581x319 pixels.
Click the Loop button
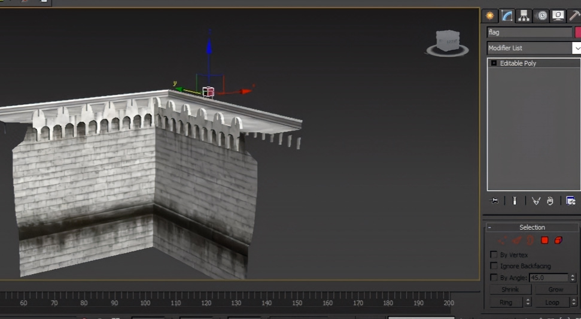[552, 302]
